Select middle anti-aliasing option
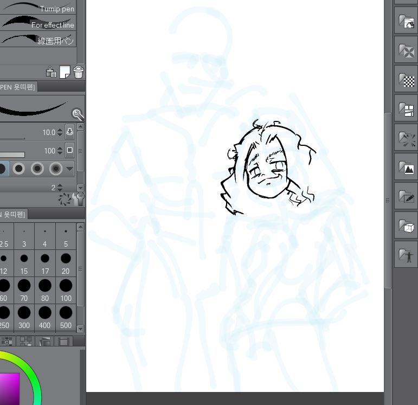Image resolution: width=418 pixels, height=405 pixels. pos(37,169)
